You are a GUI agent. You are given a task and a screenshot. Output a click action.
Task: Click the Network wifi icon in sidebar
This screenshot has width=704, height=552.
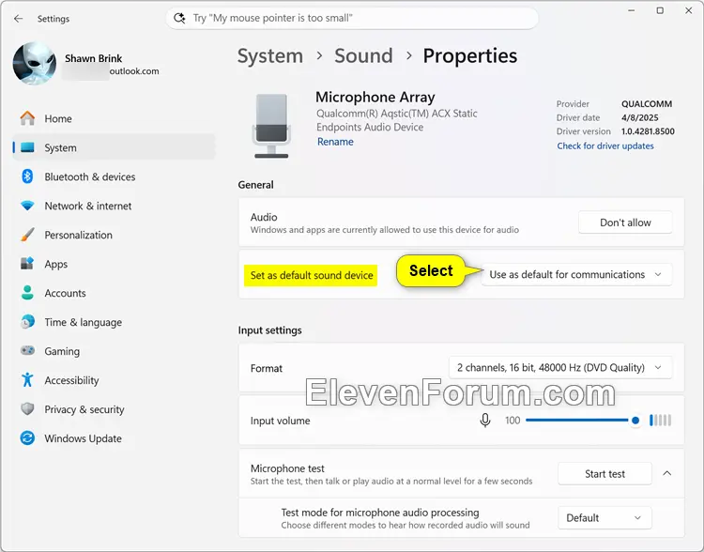point(27,206)
